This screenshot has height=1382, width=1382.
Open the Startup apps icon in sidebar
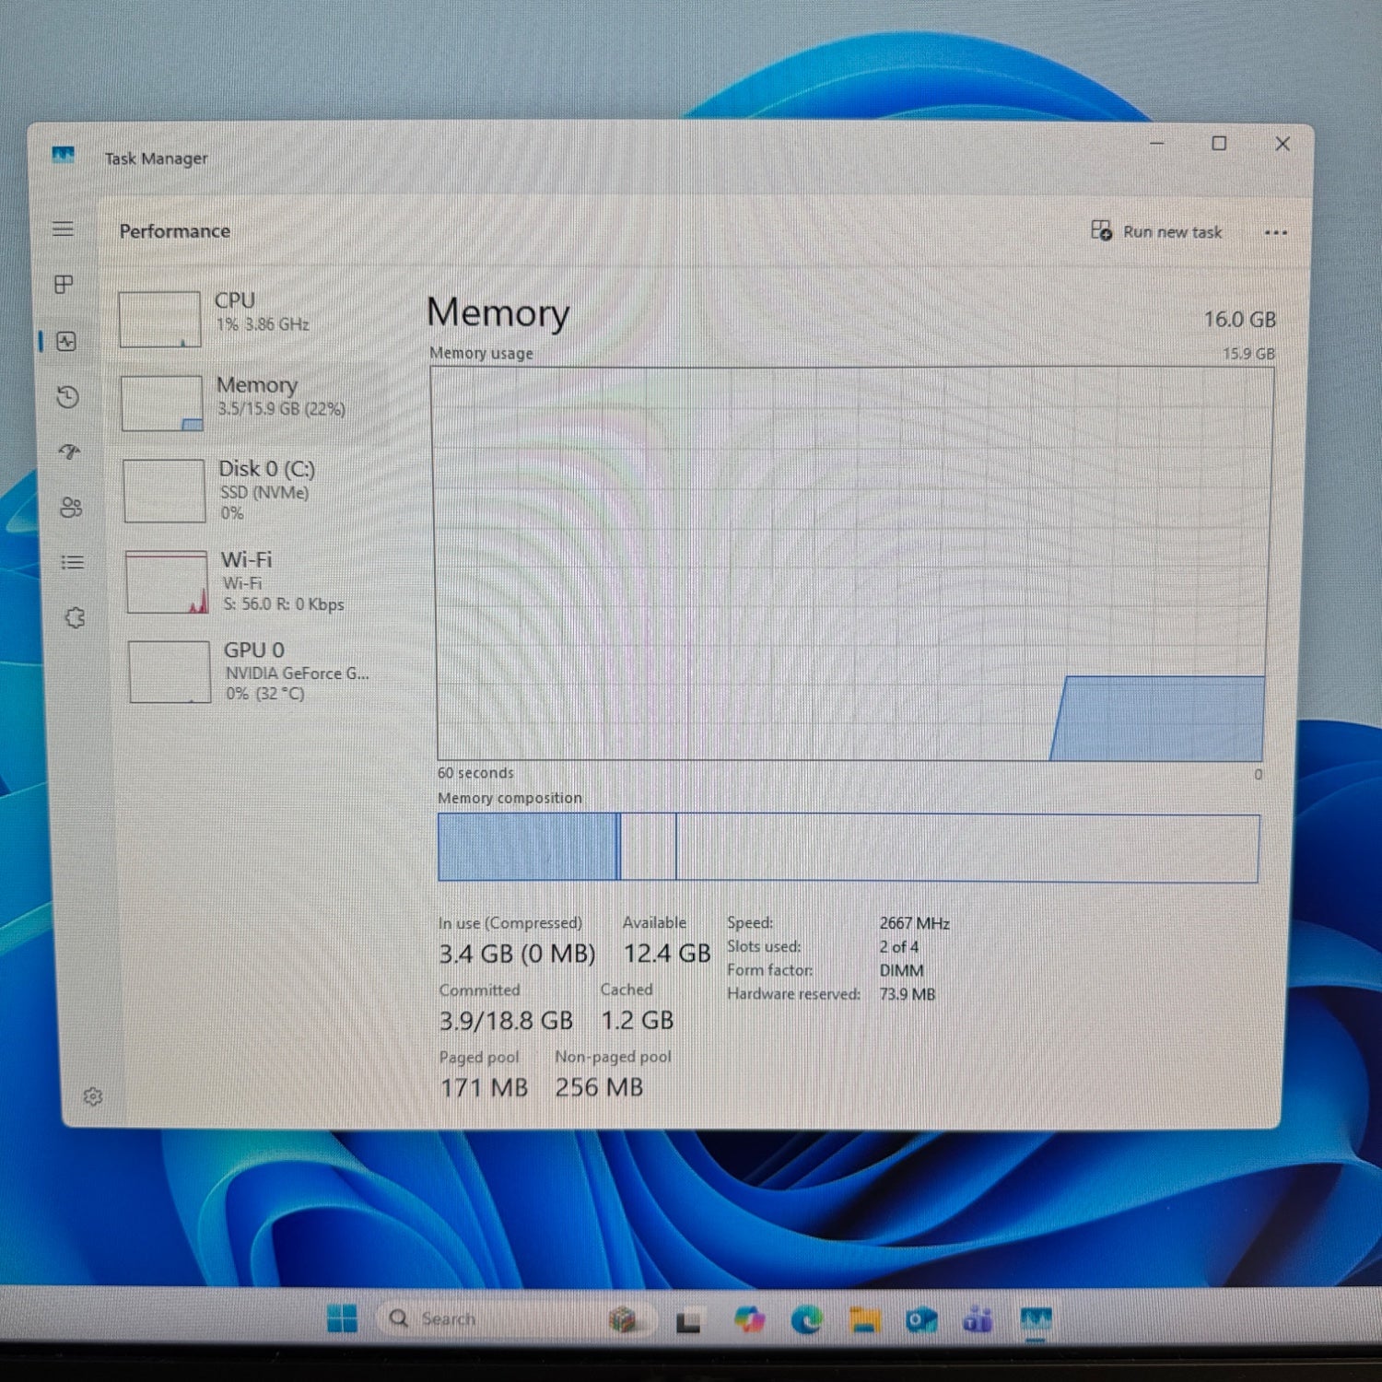coord(70,451)
